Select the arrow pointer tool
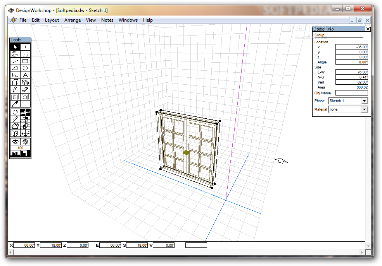The height and width of the screenshot is (266, 382). pyautogui.click(x=15, y=47)
